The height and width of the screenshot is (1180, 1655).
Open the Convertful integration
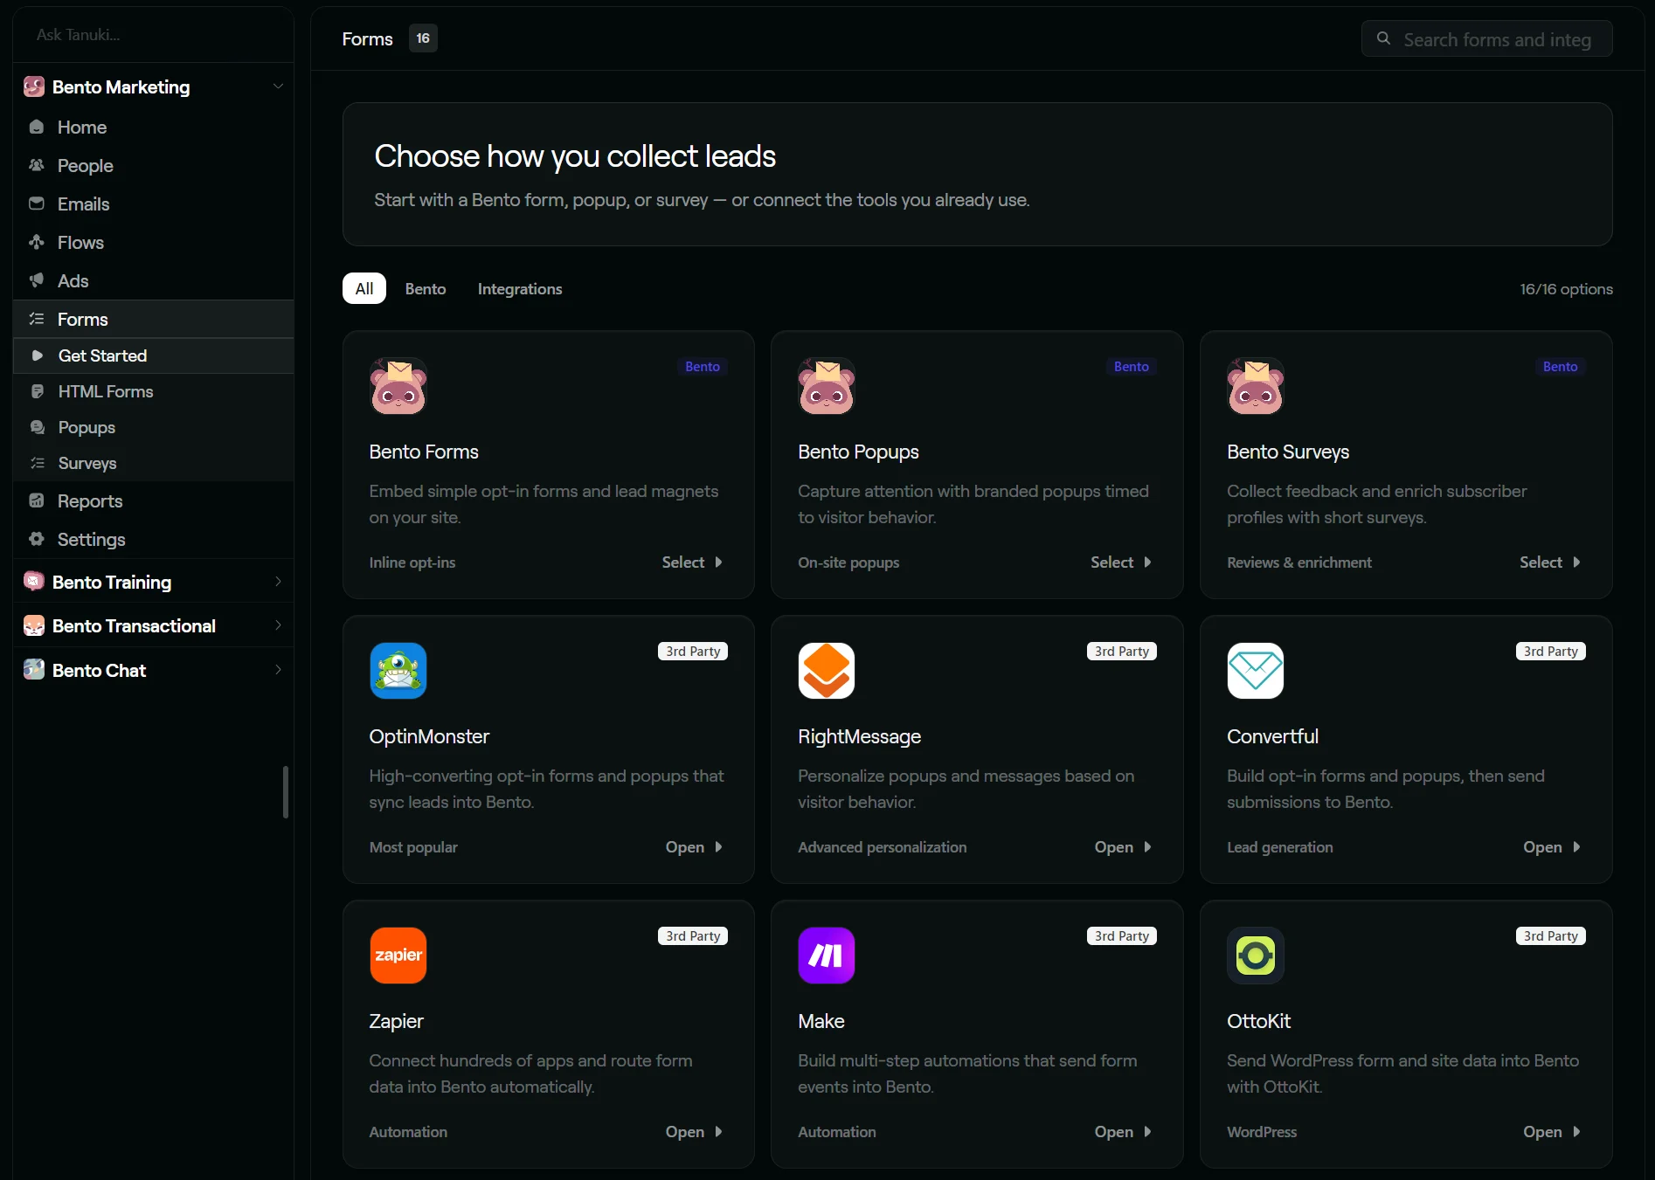click(x=1552, y=847)
